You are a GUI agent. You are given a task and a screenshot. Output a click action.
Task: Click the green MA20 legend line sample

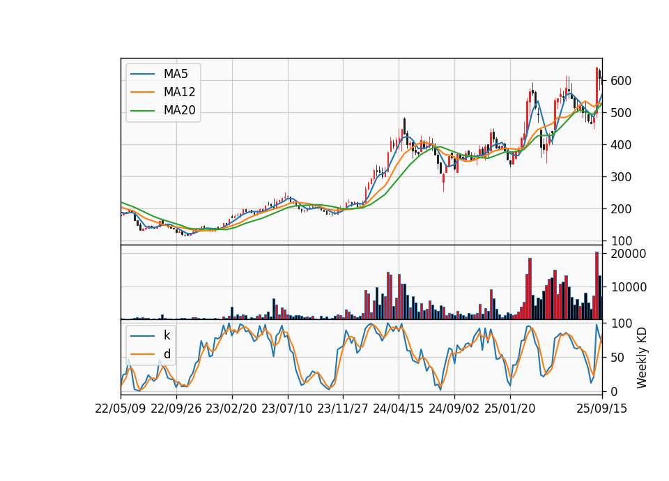(x=142, y=111)
